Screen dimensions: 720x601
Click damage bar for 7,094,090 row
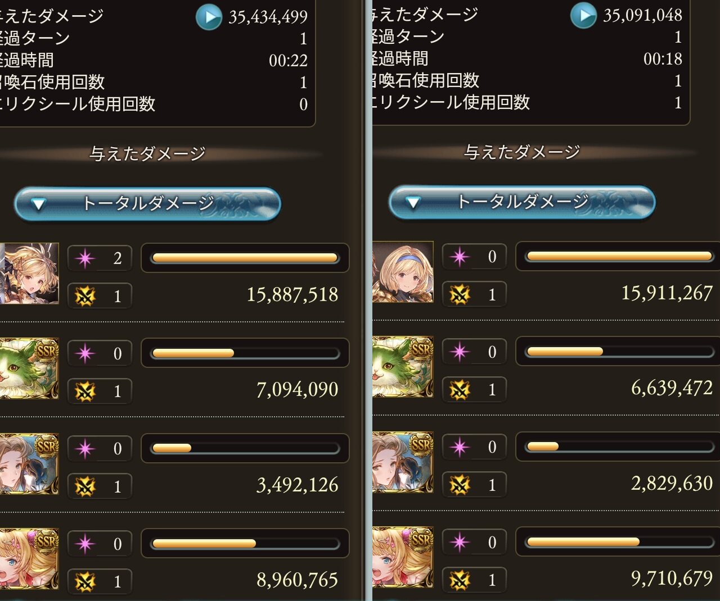pos(245,353)
